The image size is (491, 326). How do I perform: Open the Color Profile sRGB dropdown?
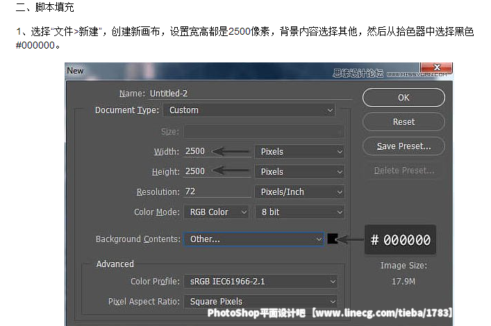click(261, 282)
